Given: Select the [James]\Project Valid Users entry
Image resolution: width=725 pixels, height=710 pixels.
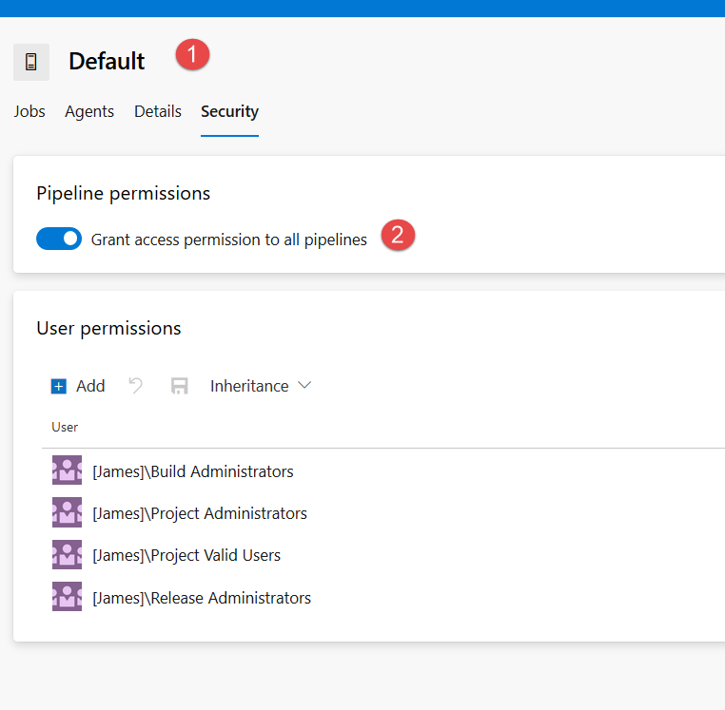Looking at the screenshot, I should (x=186, y=555).
